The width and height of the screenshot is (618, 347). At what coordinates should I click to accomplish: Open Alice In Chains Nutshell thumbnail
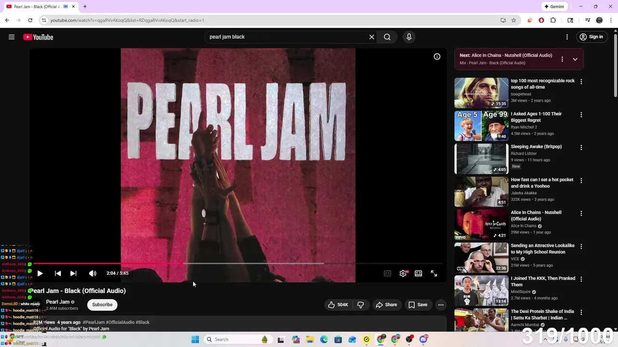(x=481, y=225)
